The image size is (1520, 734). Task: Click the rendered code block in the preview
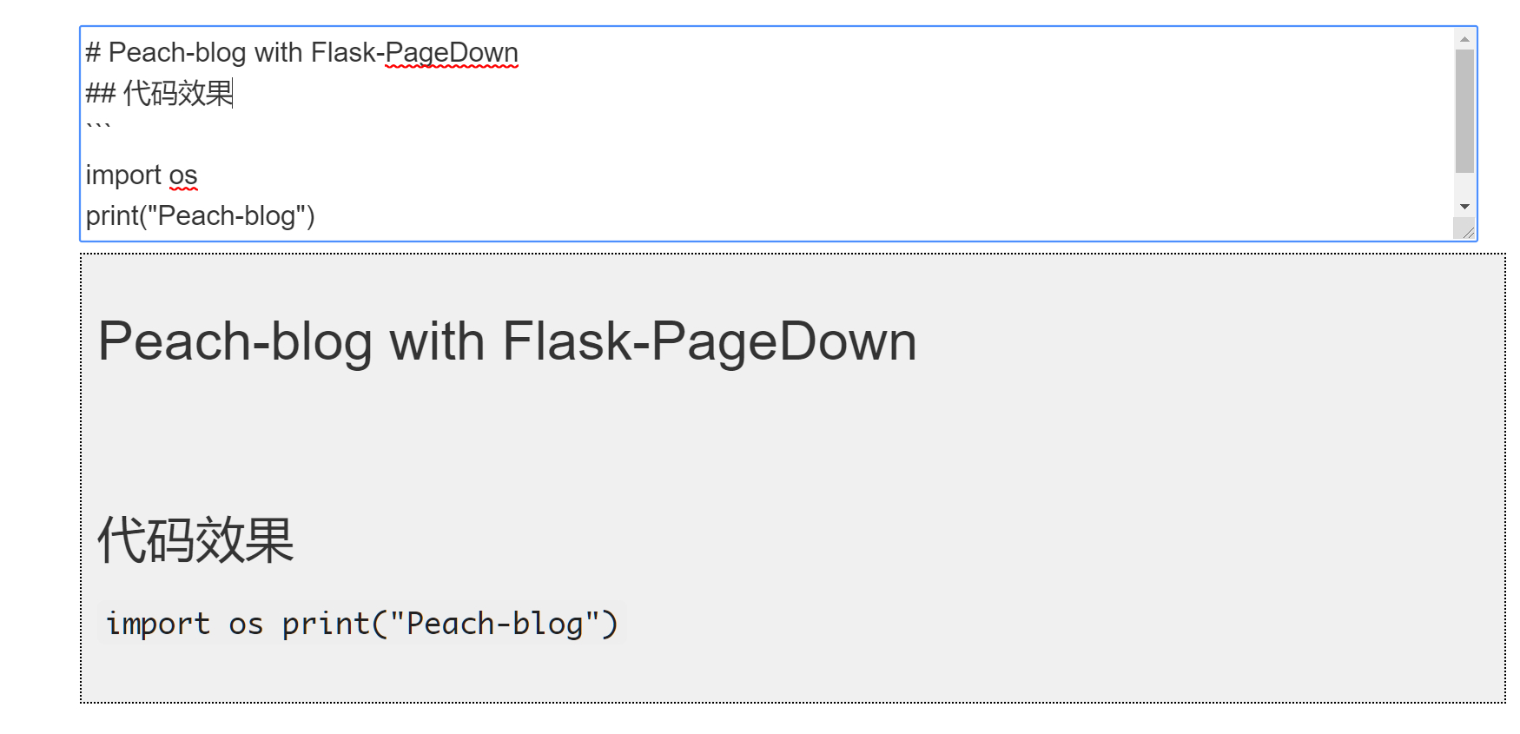pyautogui.click(x=361, y=624)
